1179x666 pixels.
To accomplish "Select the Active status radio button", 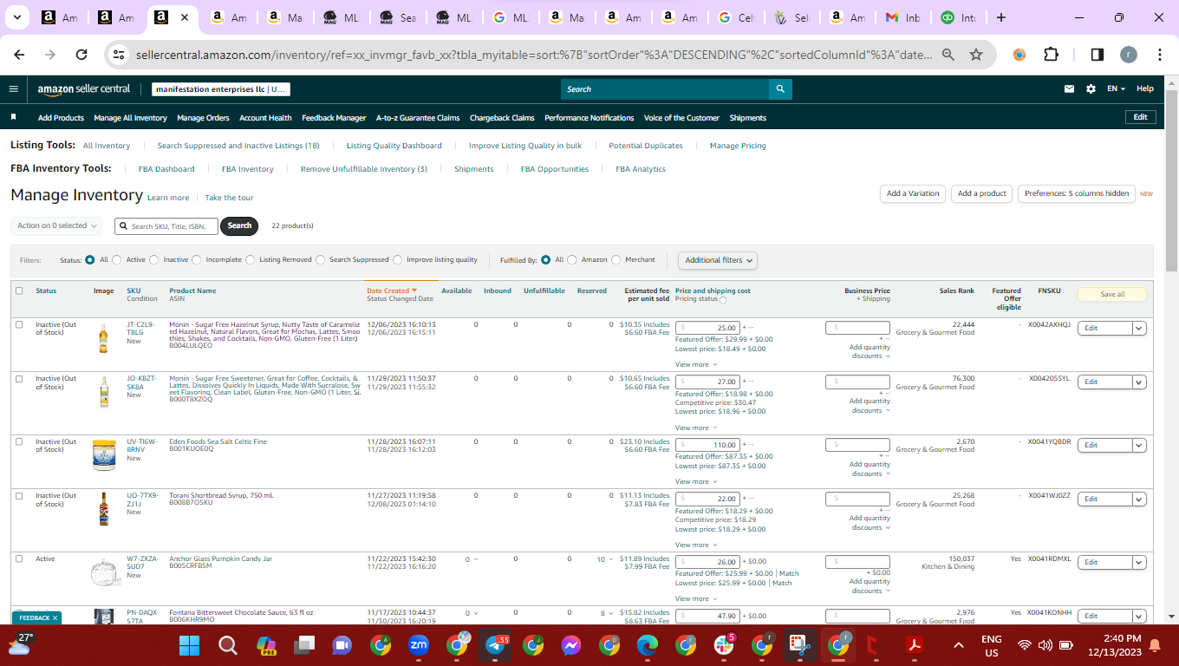I will [x=118, y=259].
